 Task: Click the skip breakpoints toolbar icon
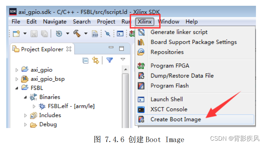pyautogui.click(x=107, y=34)
